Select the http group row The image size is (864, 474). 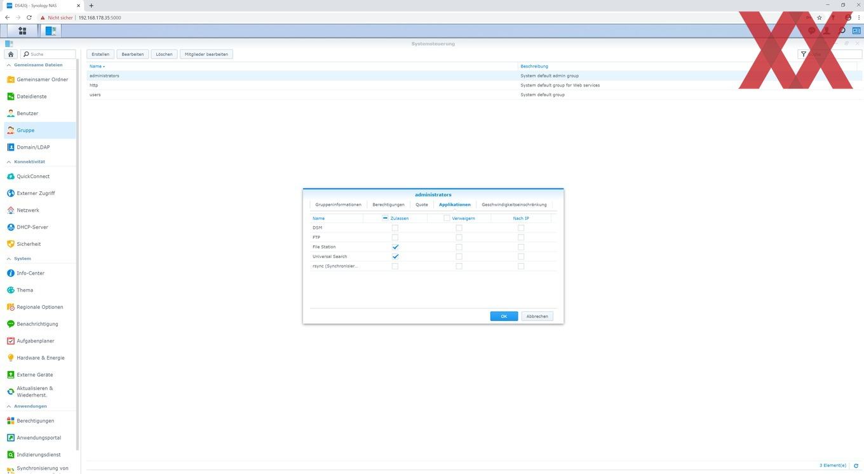click(x=475, y=85)
